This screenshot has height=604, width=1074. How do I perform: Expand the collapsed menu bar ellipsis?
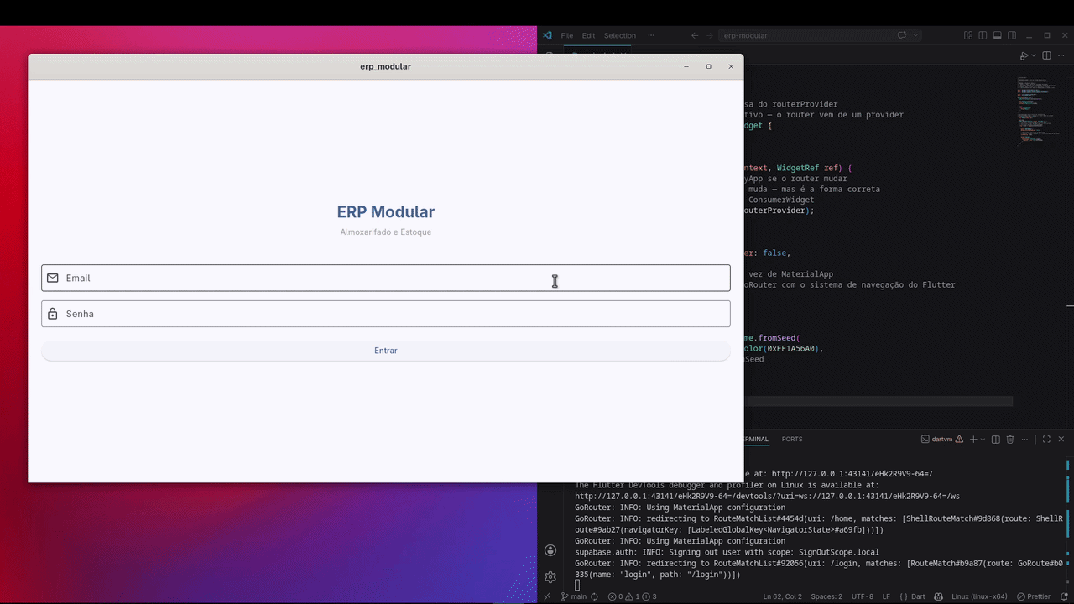[651, 35]
